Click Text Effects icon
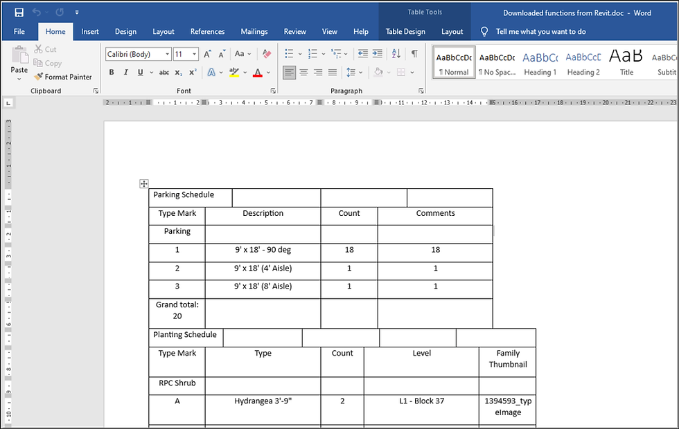Screen dimensions: 679x429 [x=211, y=72]
